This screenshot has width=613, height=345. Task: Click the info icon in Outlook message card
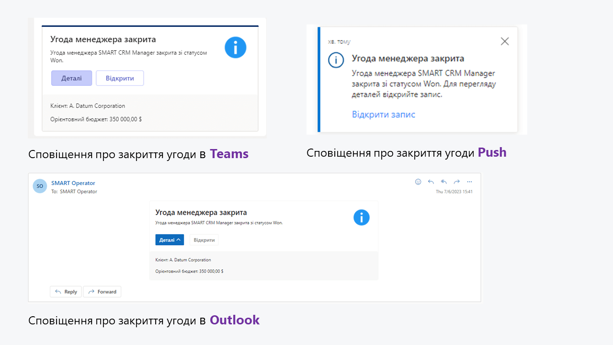362,217
